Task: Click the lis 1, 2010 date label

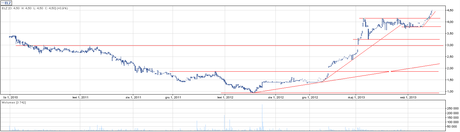Action: pos(10,97)
